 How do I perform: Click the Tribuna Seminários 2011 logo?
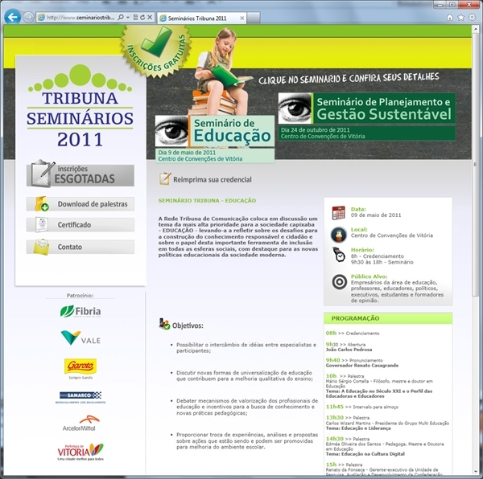(x=80, y=106)
